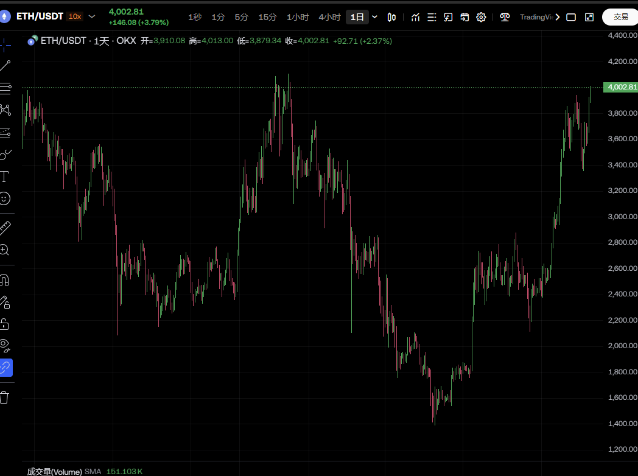Open the emoji sticker tool
The height and width of the screenshot is (476, 638).
click(4, 198)
